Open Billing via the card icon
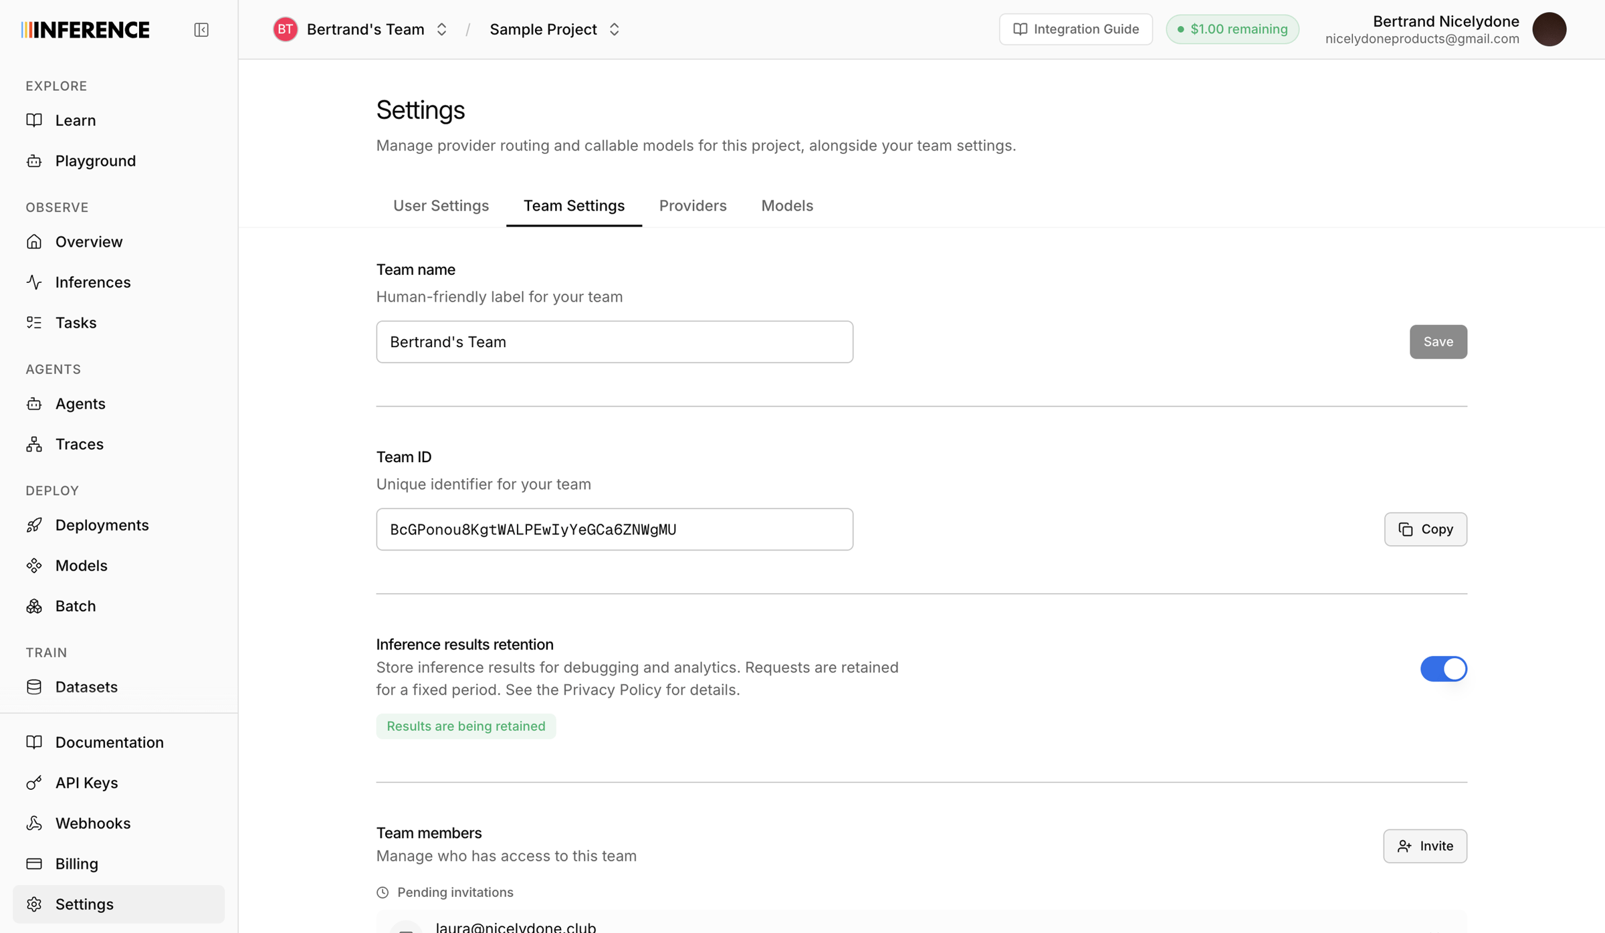The width and height of the screenshot is (1605, 933). pyautogui.click(x=34, y=863)
